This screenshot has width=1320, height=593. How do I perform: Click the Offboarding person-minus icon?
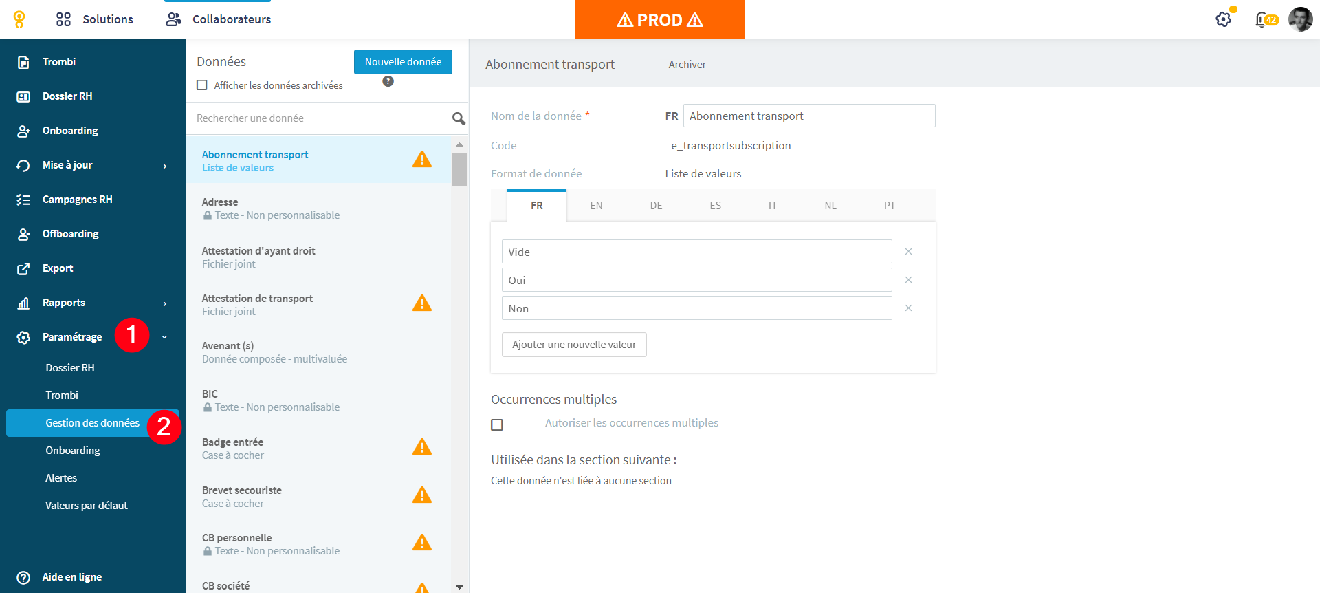coord(23,234)
